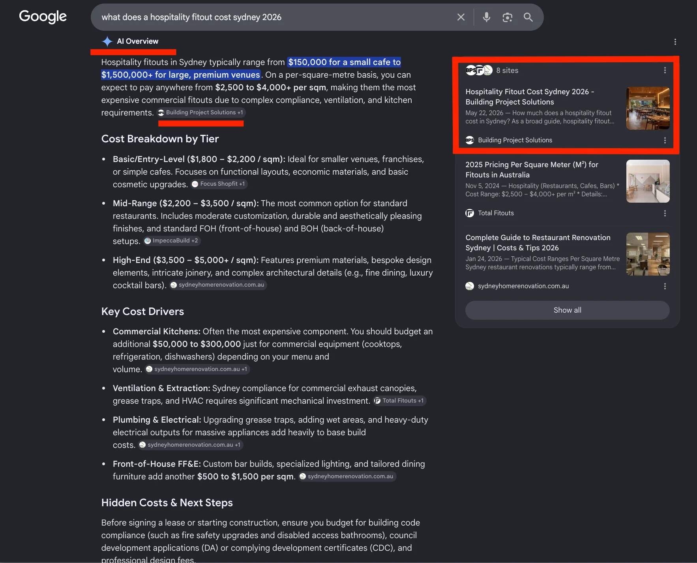The image size is (697, 563).
Task: Click the 8 sites favicon cluster
Action: point(479,70)
